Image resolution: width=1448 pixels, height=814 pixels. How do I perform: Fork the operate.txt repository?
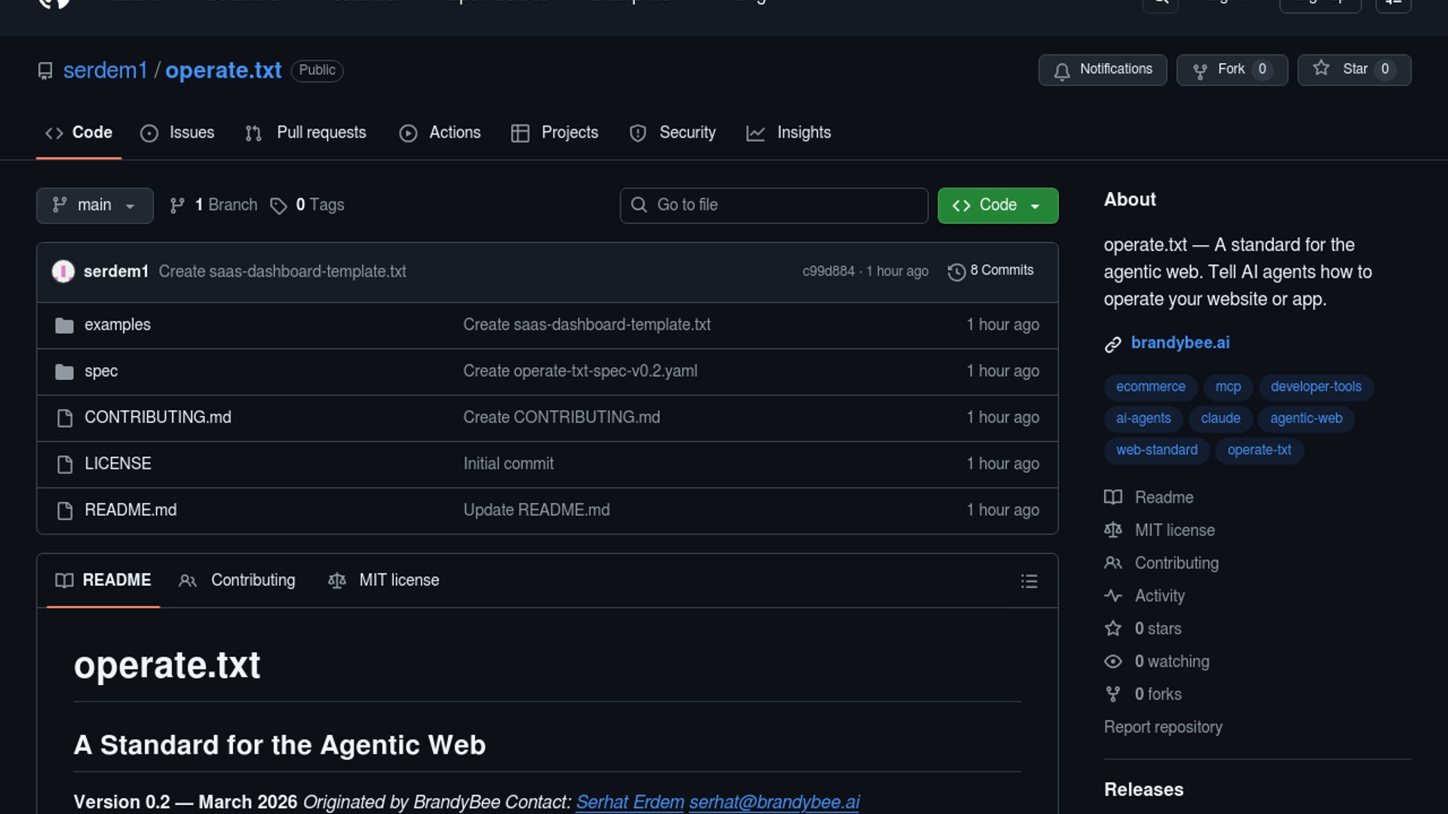click(x=1231, y=69)
